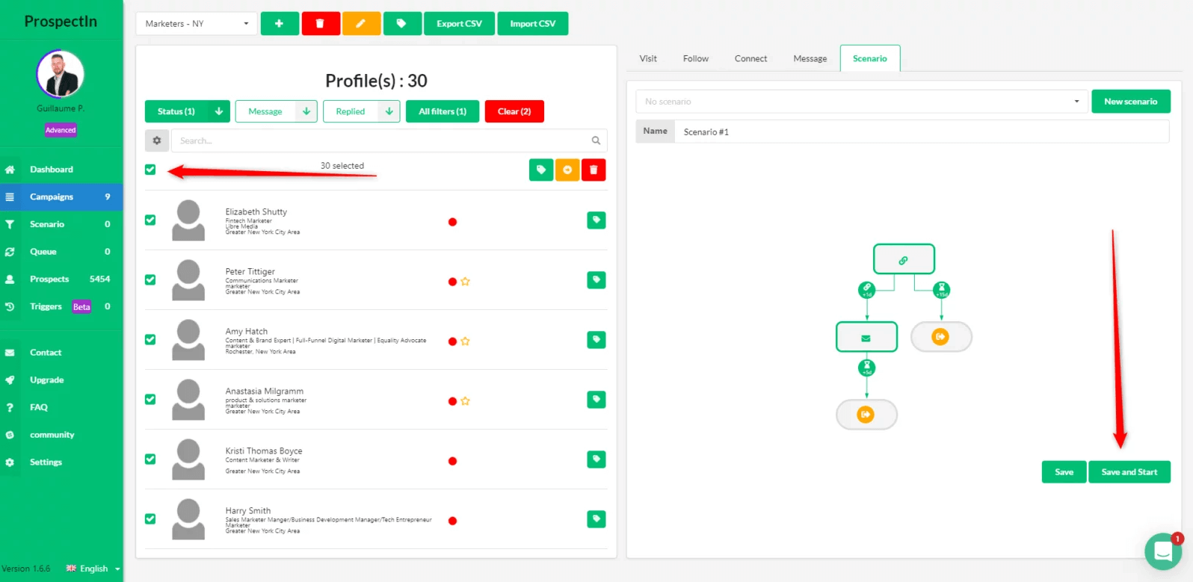This screenshot has height=582, width=1193.
Task: Click the orange pencil edit campaign button
Action: [361, 24]
